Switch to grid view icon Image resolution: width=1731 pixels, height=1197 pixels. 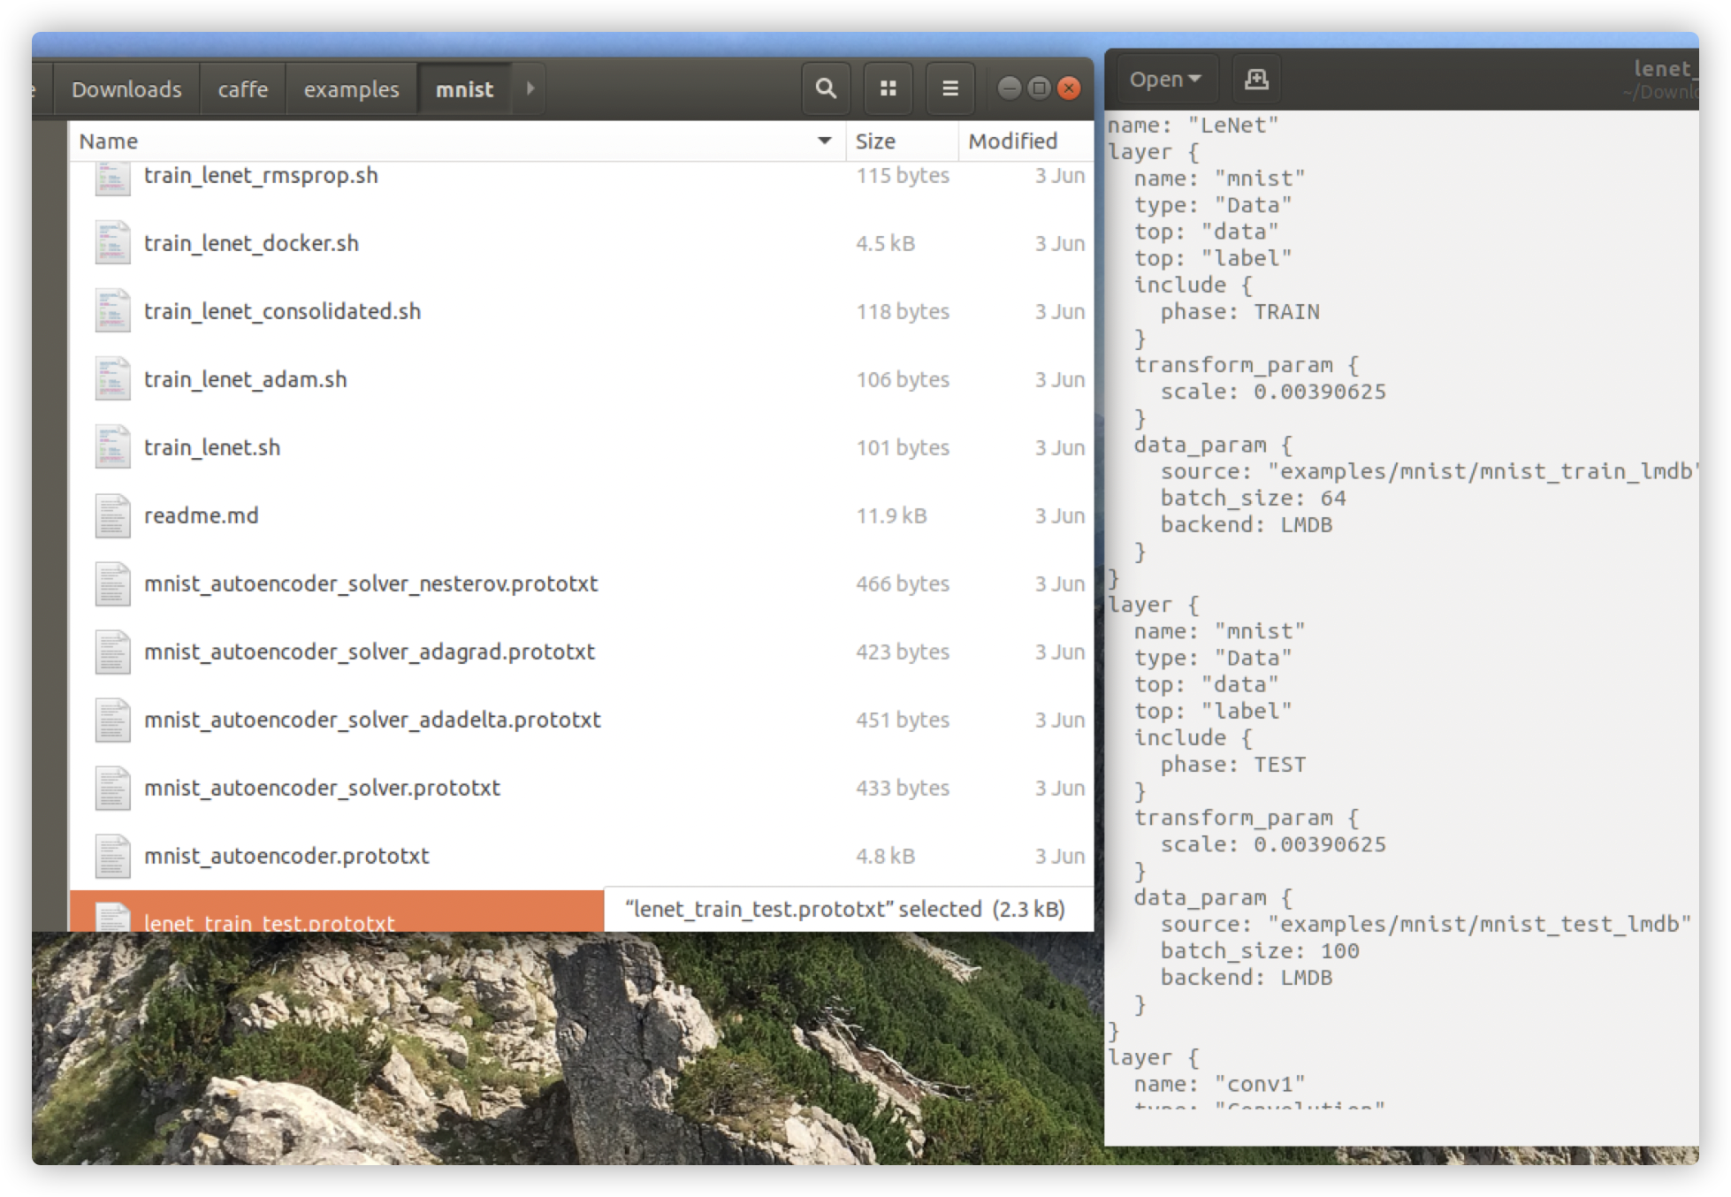point(888,88)
